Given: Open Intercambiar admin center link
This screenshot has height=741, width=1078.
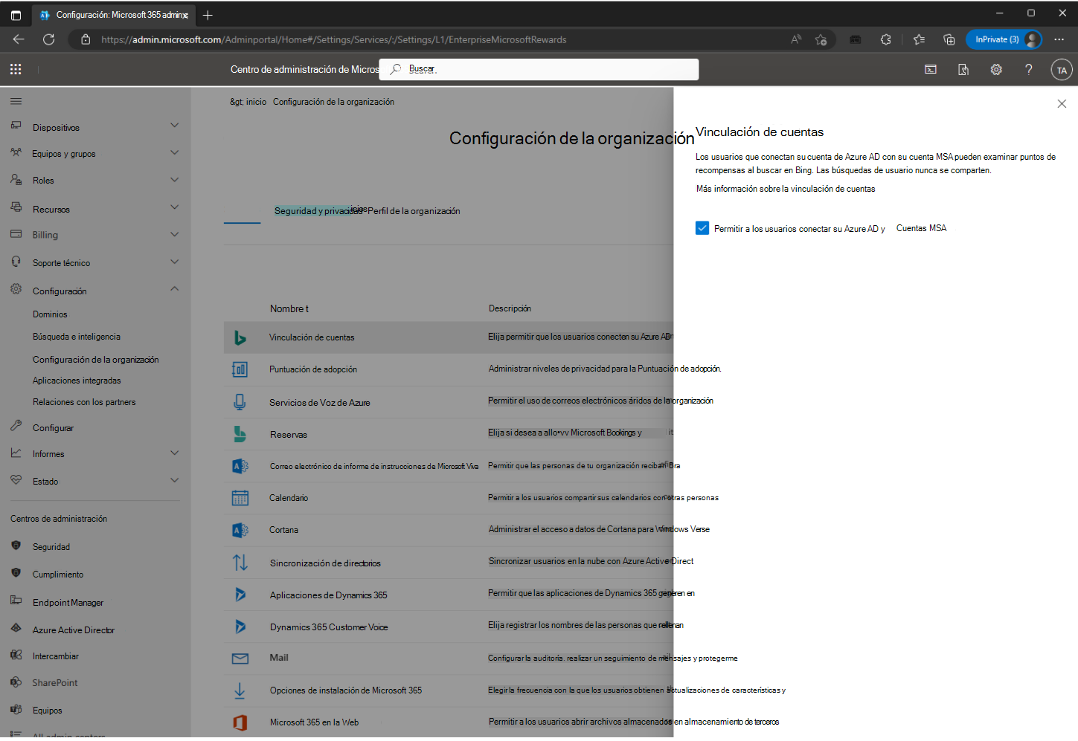Looking at the screenshot, I should [56, 656].
